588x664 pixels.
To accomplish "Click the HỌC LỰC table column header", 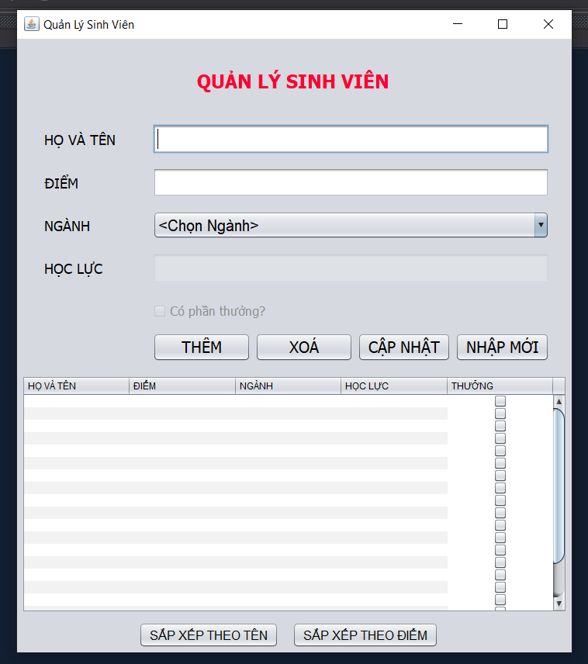I will (x=394, y=386).
